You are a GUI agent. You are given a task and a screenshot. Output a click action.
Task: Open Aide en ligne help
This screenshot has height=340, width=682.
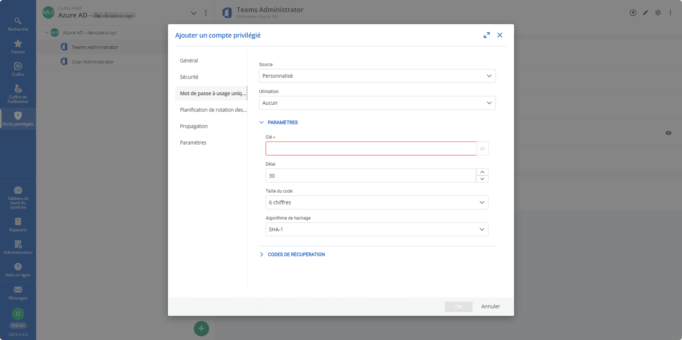tap(18, 270)
